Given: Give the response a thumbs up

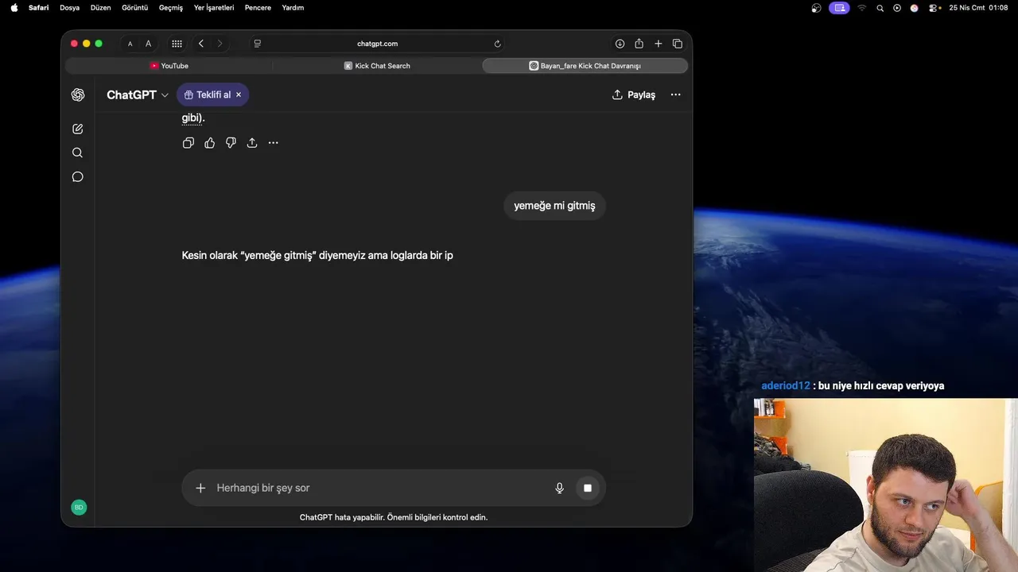Looking at the screenshot, I should (x=210, y=143).
